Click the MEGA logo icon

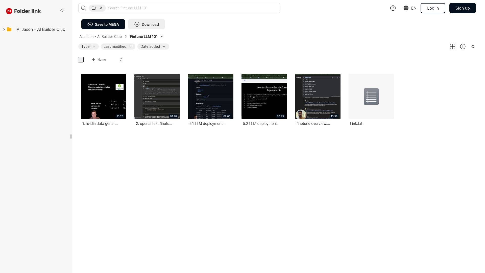tap(9, 11)
